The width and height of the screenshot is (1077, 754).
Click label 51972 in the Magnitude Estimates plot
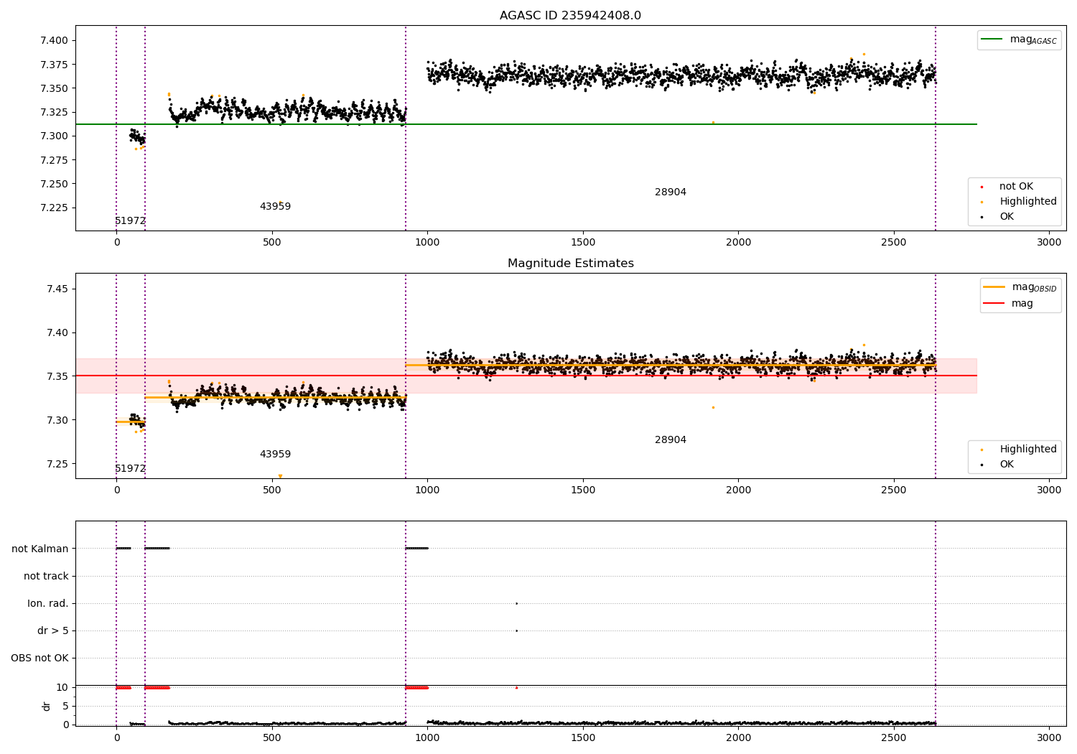[130, 469]
